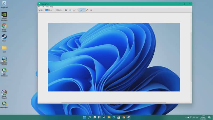Screen dimensions: 213x120
Task: Select the spiral-logo desktop icon
Action: coord(4,94)
